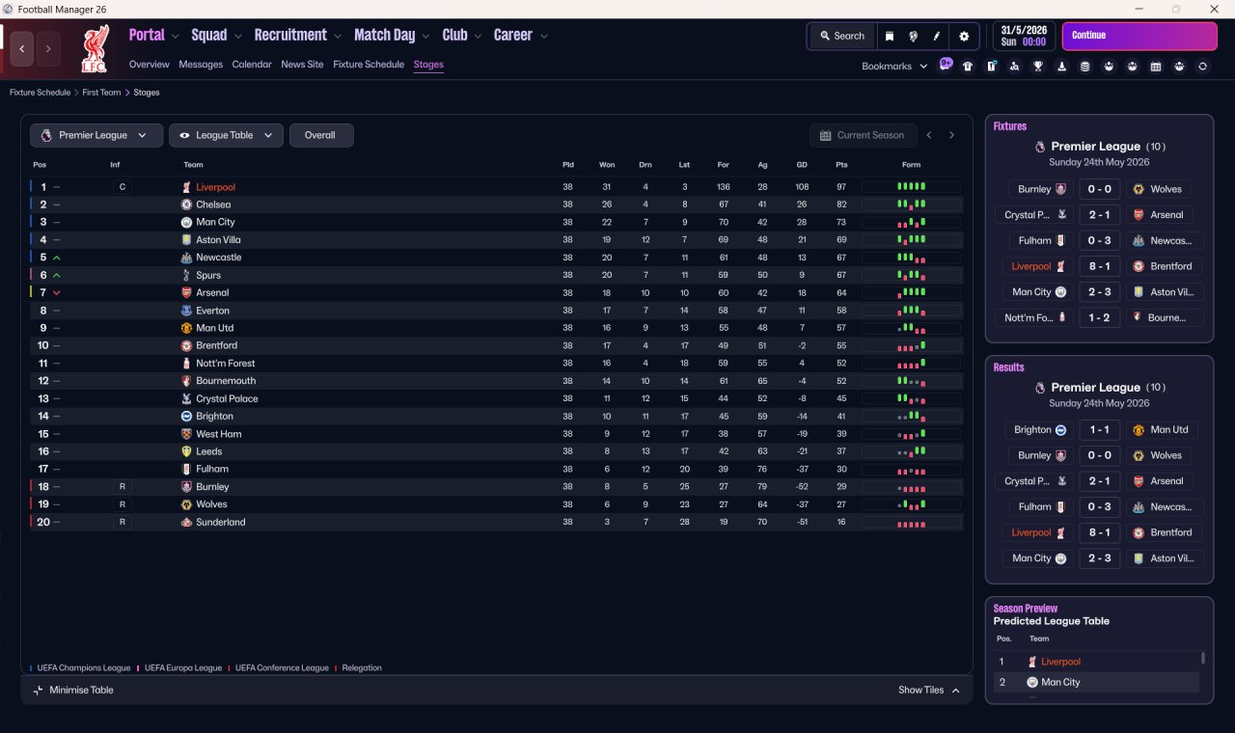Select the Stages tab
This screenshot has height=733, width=1235.
point(428,65)
